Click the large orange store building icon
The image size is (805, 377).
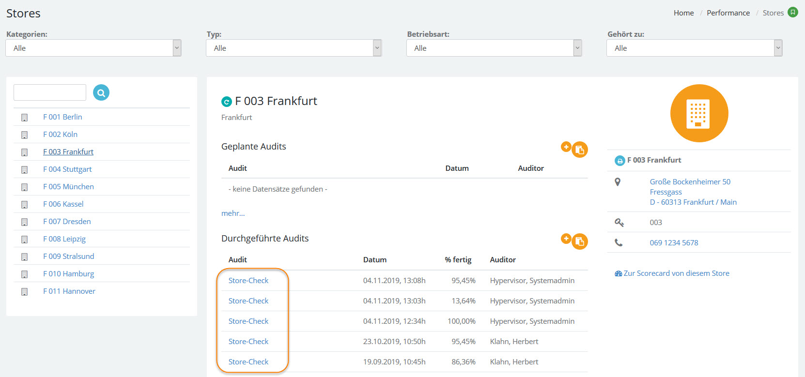[x=698, y=113]
